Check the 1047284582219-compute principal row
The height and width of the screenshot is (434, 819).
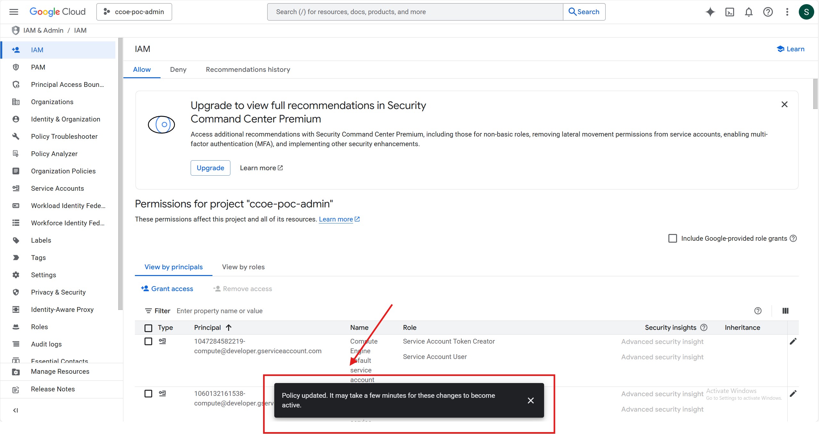coord(148,341)
